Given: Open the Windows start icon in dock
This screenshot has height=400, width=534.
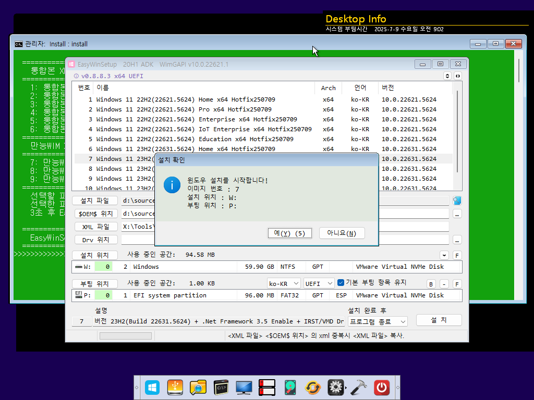Looking at the screenshot, I should (x=152, y=387).
